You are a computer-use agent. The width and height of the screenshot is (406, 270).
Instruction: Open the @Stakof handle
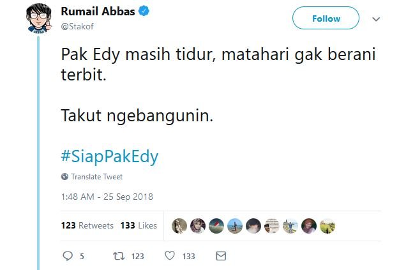click(78, 27)
